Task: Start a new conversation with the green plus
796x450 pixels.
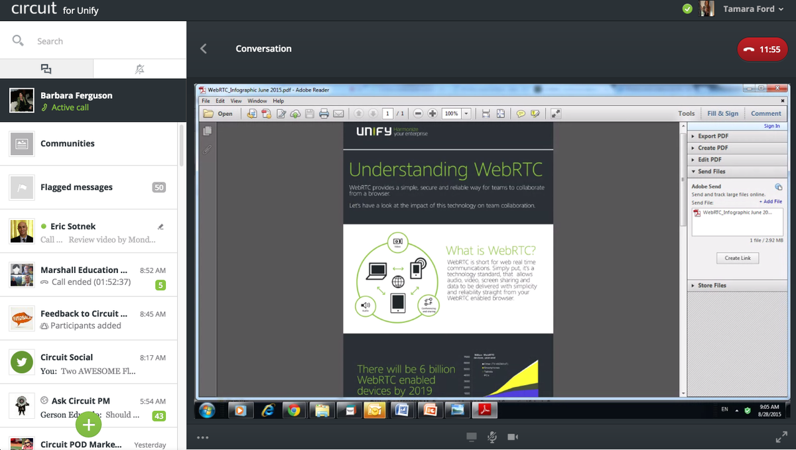Action: (88, 424)
